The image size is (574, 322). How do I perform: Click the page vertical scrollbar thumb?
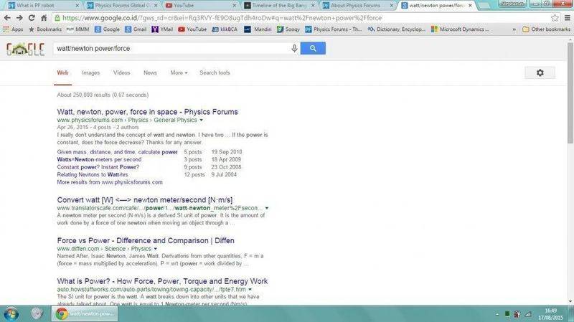tap(570, 93)
